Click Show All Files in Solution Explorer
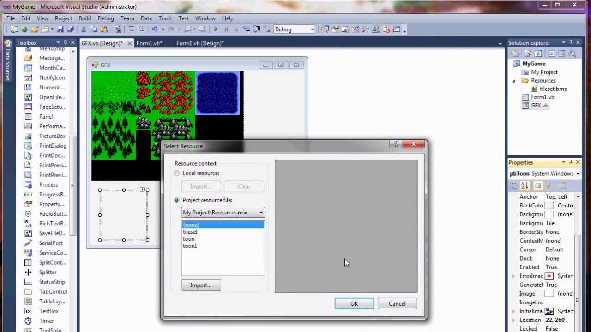Viewport: 591px width, 332px height. [528, 53]
